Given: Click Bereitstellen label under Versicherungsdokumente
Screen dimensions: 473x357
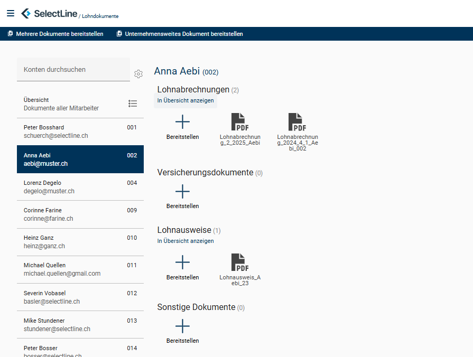Looking at the screenshot, I should pyautogui.click(x=182, y=206).
